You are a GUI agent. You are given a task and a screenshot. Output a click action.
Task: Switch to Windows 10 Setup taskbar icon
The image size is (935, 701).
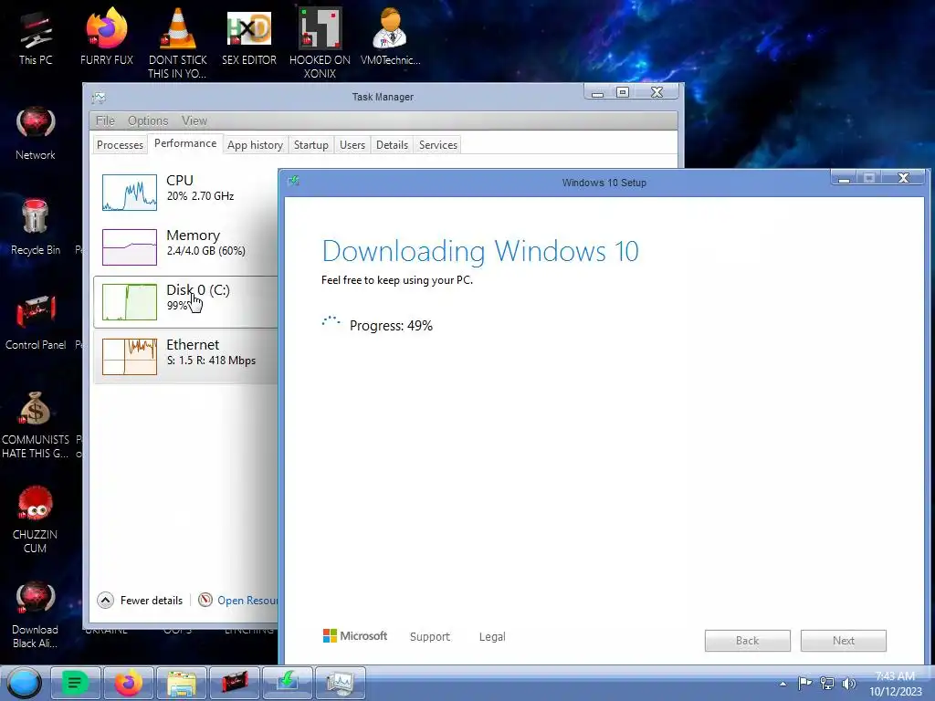point(288,683)
